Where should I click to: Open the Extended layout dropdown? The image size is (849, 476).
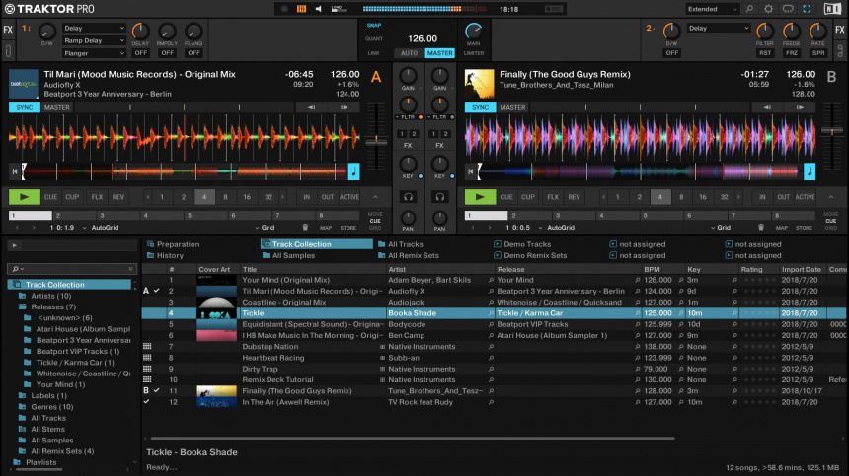713,9
